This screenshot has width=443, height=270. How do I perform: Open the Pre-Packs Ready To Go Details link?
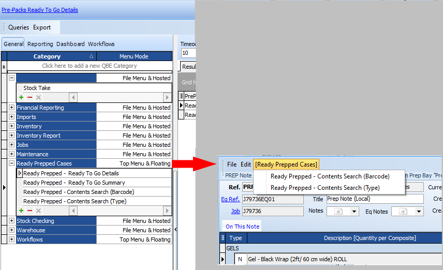tap(40, 10)
